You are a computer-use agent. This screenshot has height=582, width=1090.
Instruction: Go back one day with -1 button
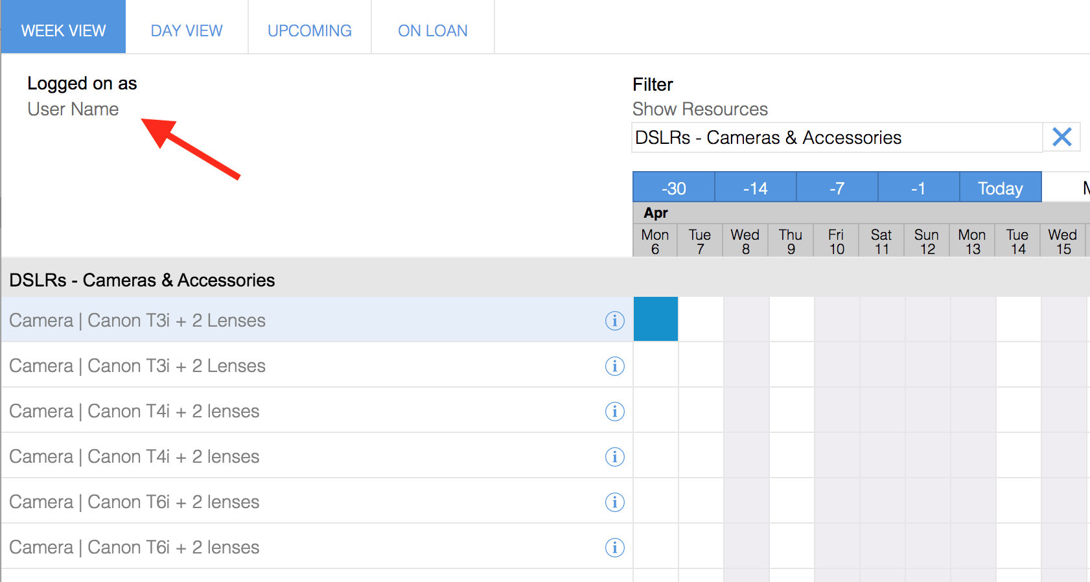919,187
